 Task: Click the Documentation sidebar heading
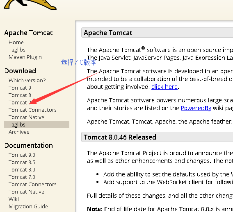coord(29,145)
